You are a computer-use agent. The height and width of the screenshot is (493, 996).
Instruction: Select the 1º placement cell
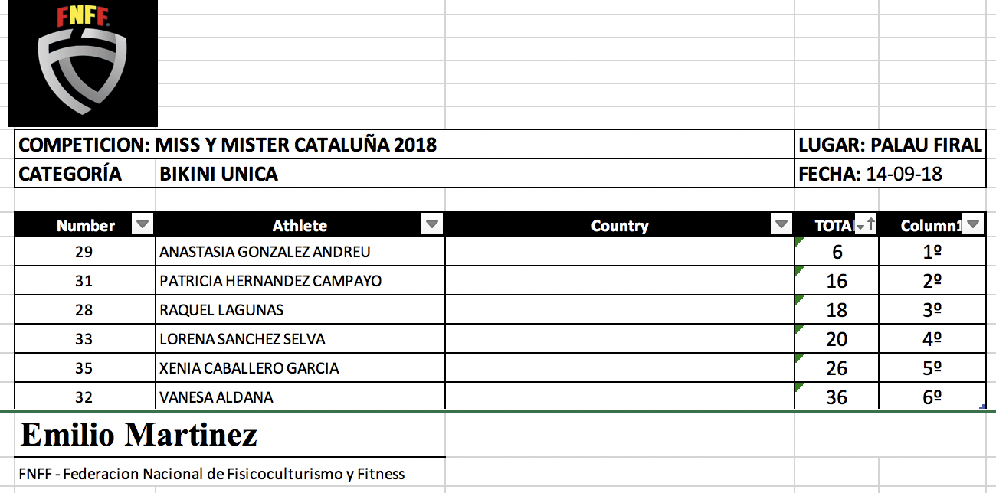(932, 252)
